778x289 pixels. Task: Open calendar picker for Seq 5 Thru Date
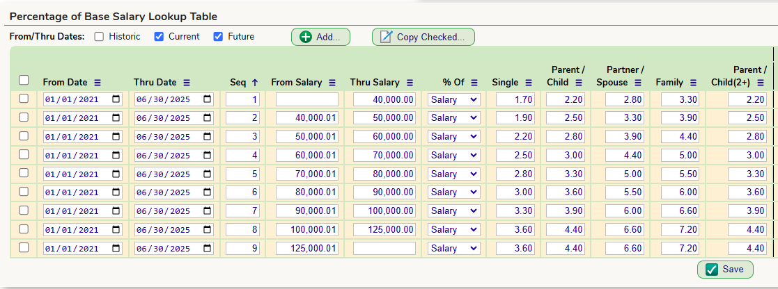[x=207, y=174]
